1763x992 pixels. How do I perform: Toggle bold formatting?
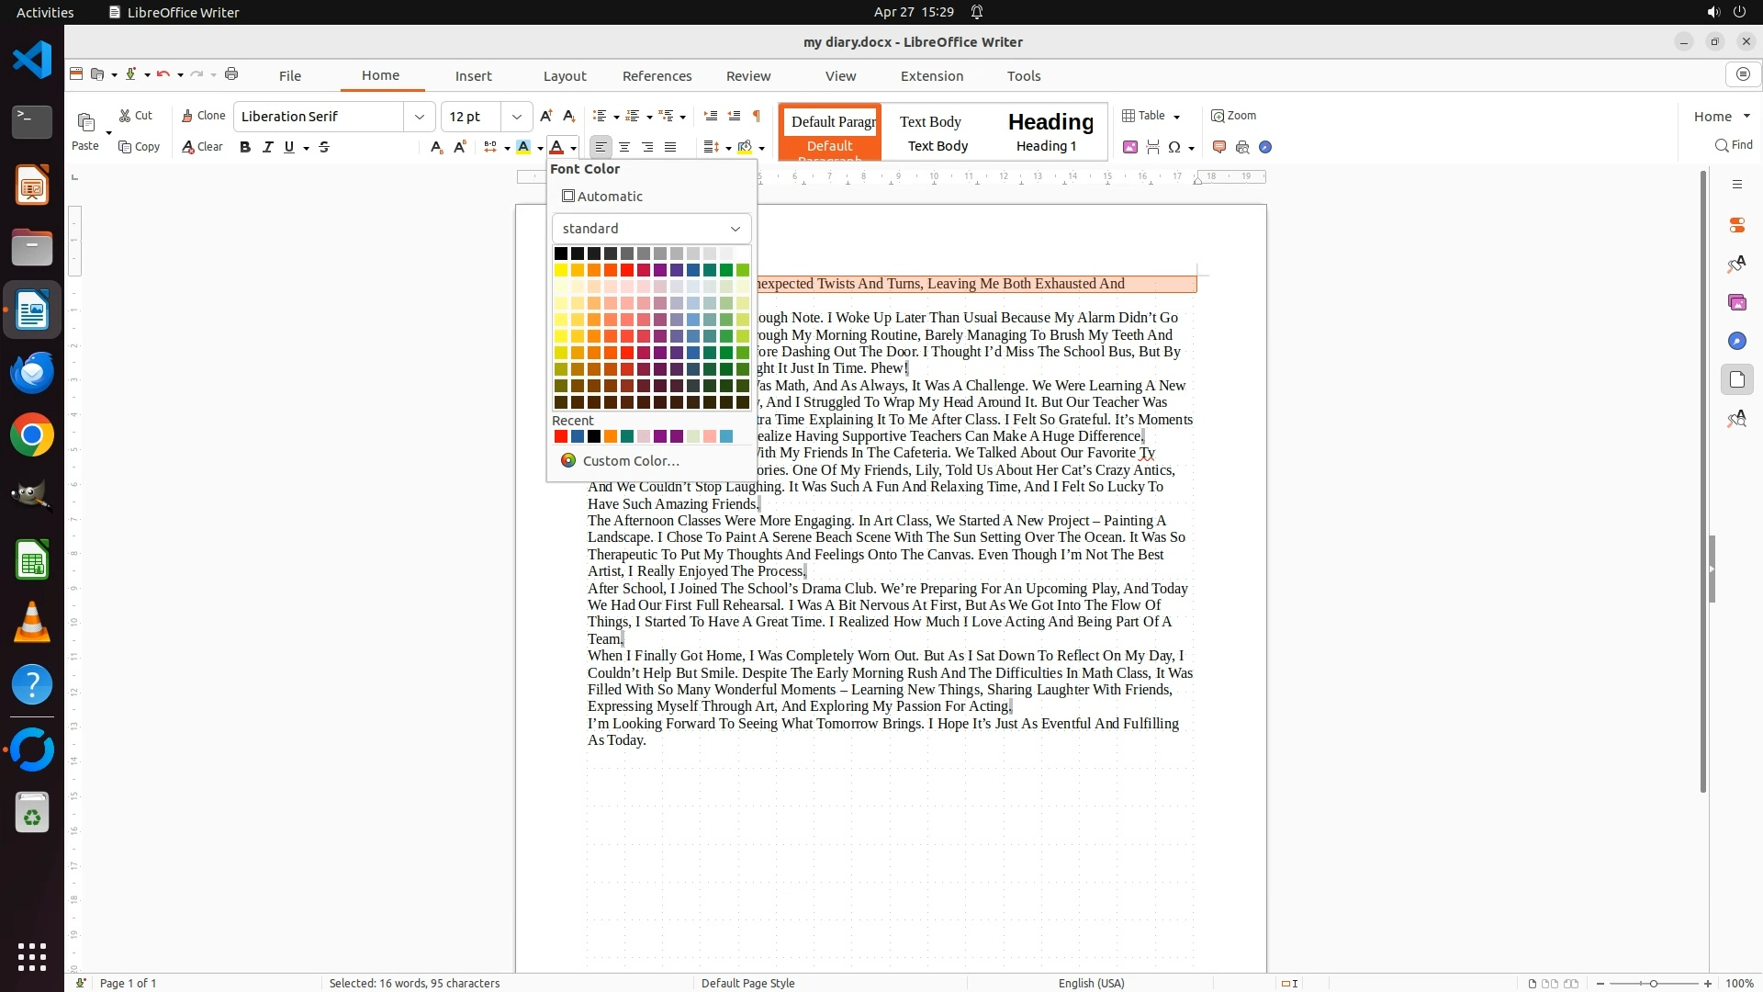click(244, 147)
